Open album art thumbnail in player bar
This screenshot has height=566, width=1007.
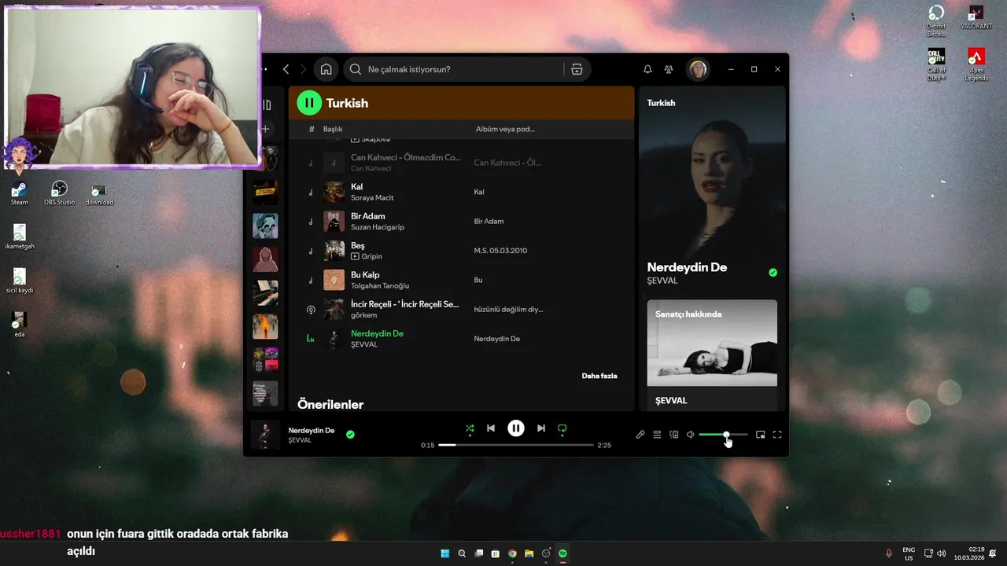click(264, 435)
